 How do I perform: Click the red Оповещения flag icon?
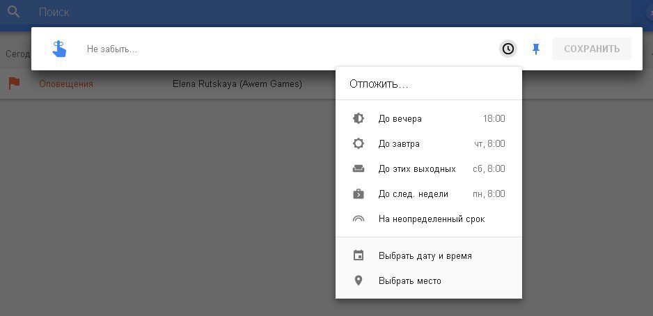[14, 84]
